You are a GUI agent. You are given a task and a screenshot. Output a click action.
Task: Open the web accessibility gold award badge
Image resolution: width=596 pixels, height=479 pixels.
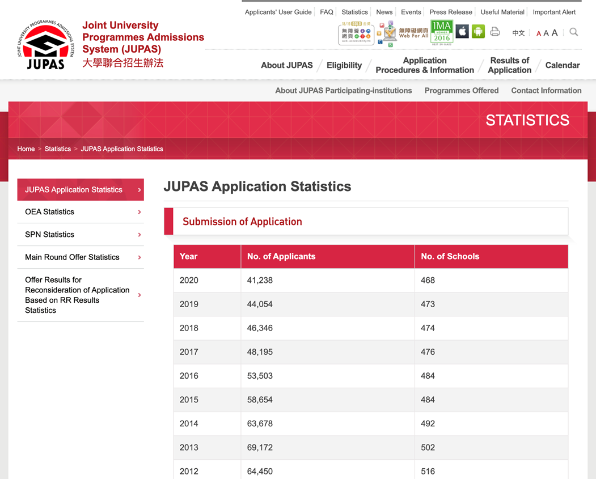tap(356, 34)
